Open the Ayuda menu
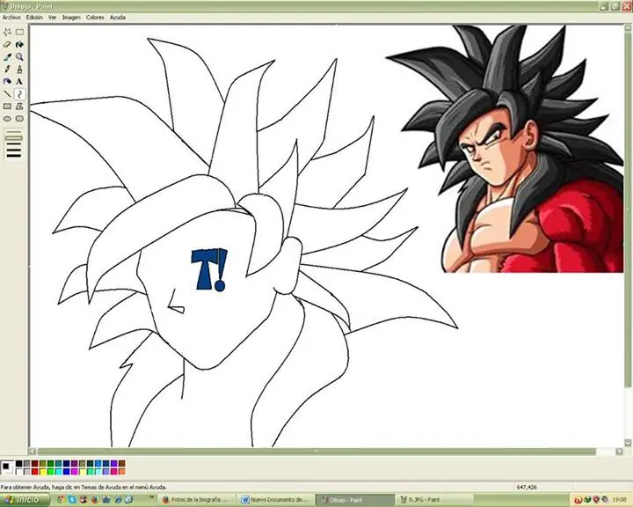The height and width of the screenshot is (507, 633). [118, 18]
